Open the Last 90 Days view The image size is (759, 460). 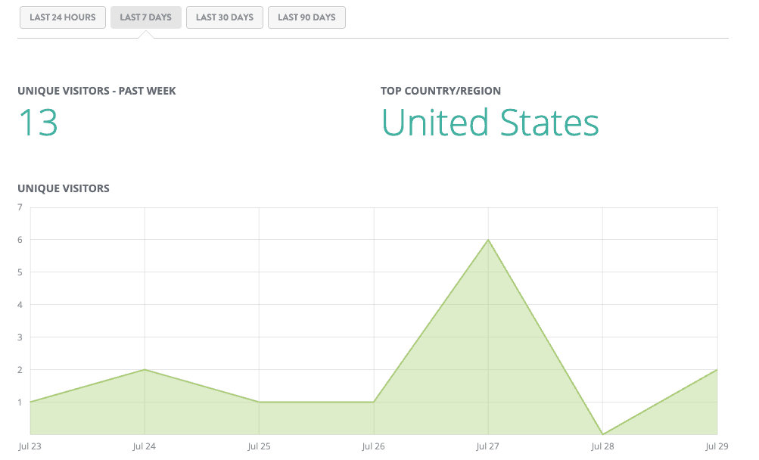tap(306, 17)
